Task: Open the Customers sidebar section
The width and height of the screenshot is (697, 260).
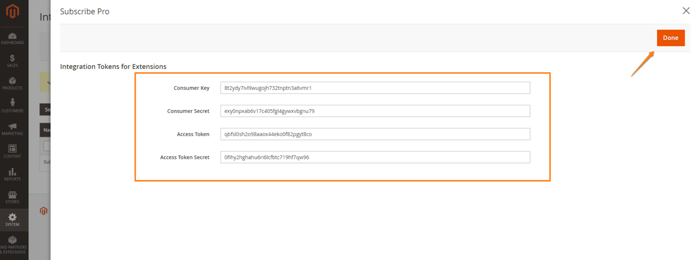Action: tap(12, 106)
